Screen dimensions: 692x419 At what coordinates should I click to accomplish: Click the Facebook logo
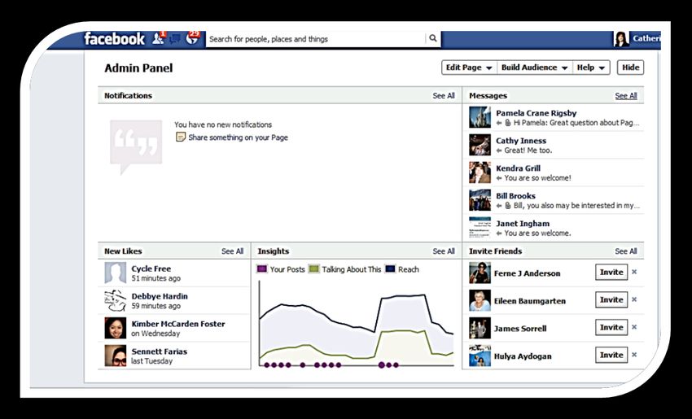click(x=114, y=39)
